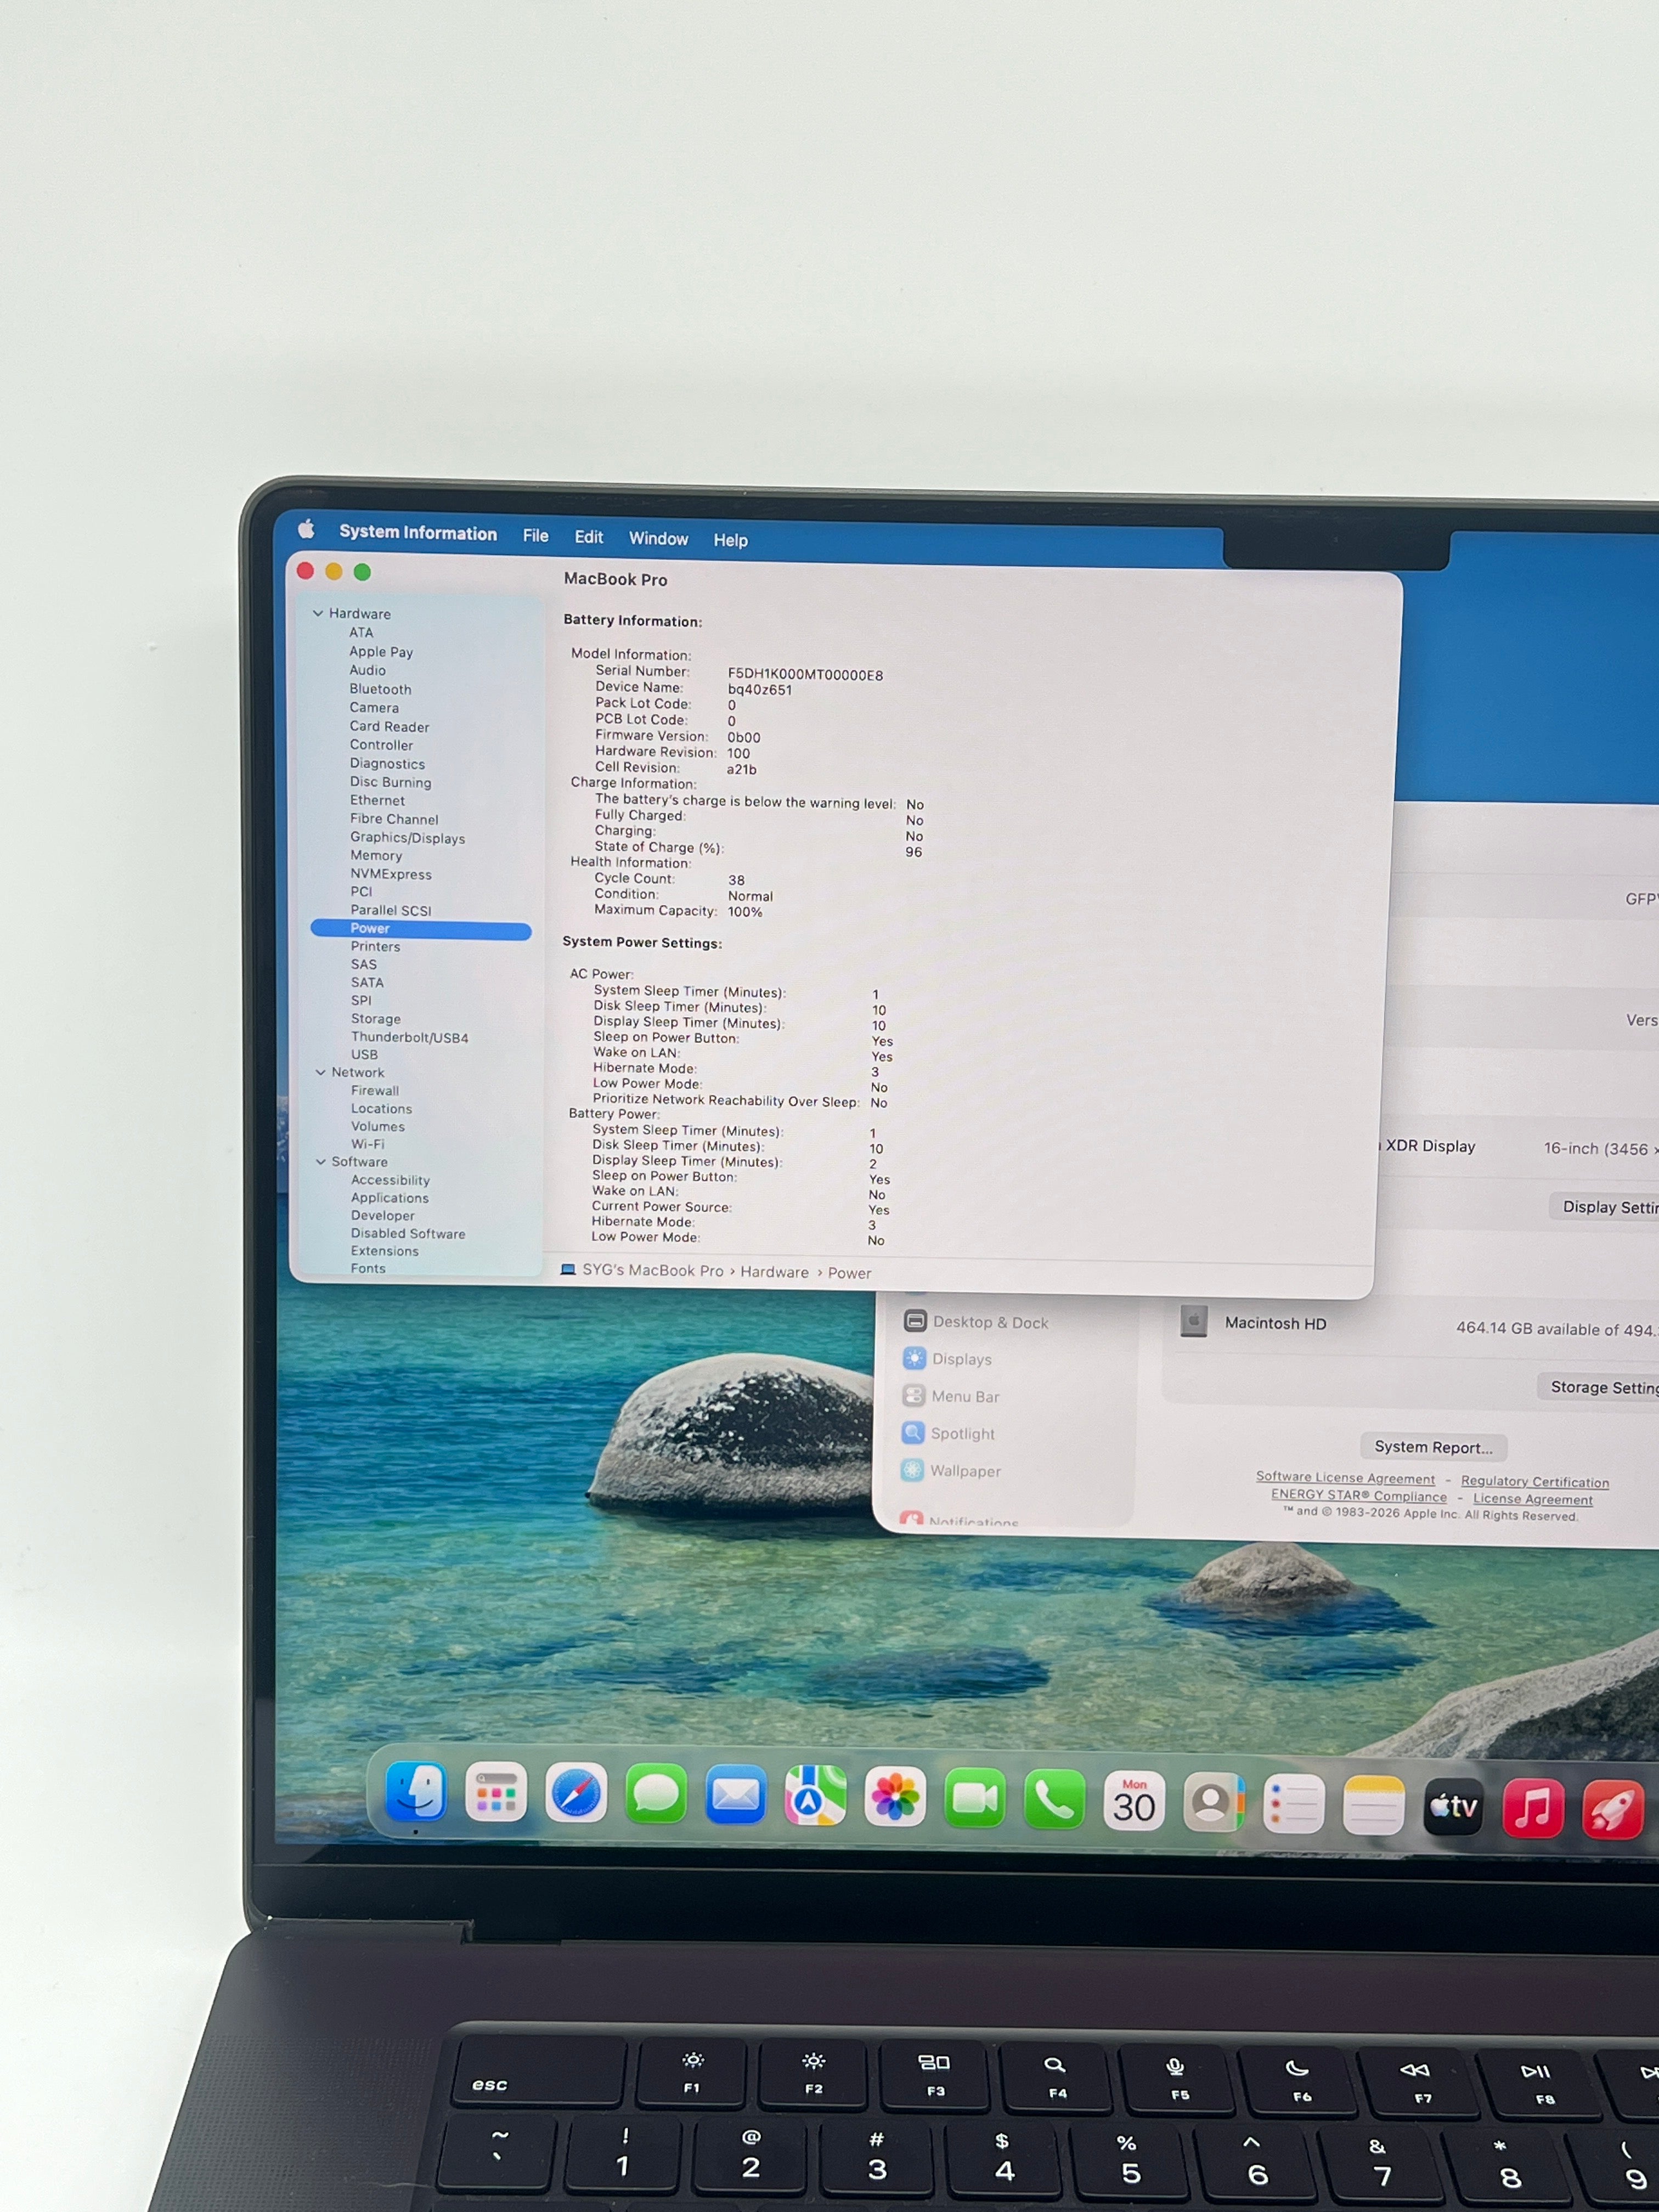
Task: Select USB in Hardware list
Action: (365, 1055)
